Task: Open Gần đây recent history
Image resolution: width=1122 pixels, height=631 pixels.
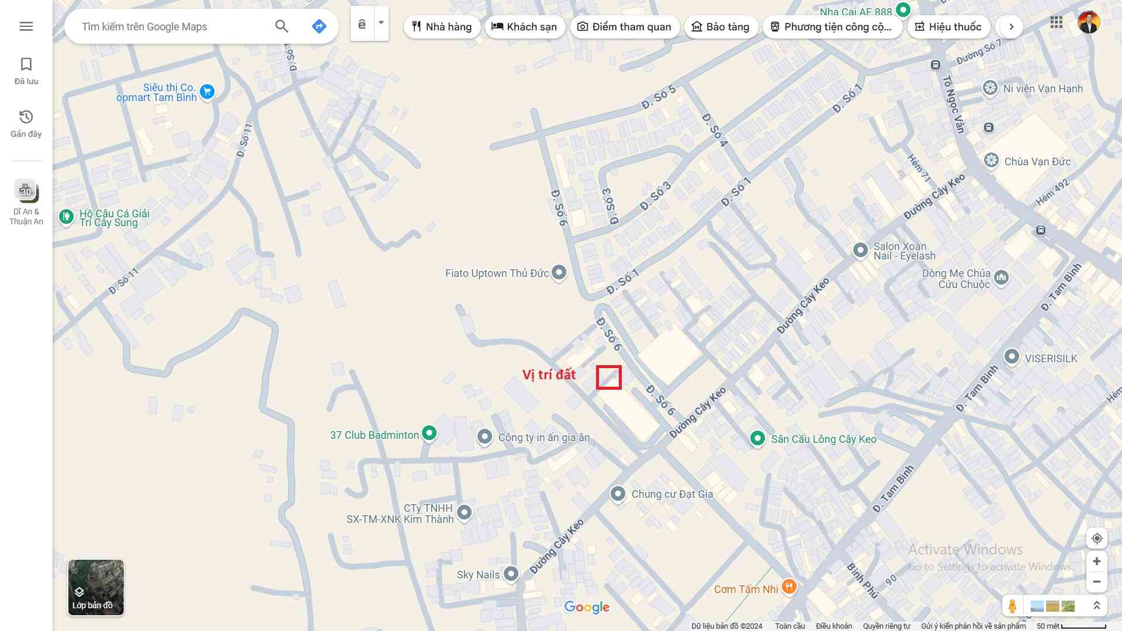Action: pos(26,123)
